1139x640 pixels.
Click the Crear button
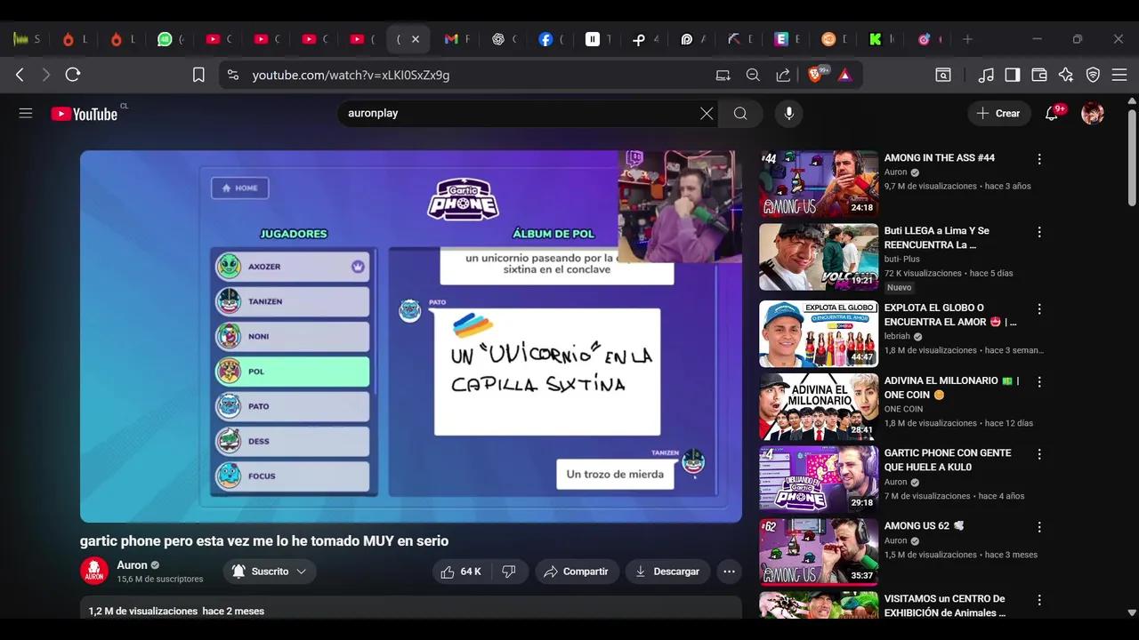[x=998, y=113]
